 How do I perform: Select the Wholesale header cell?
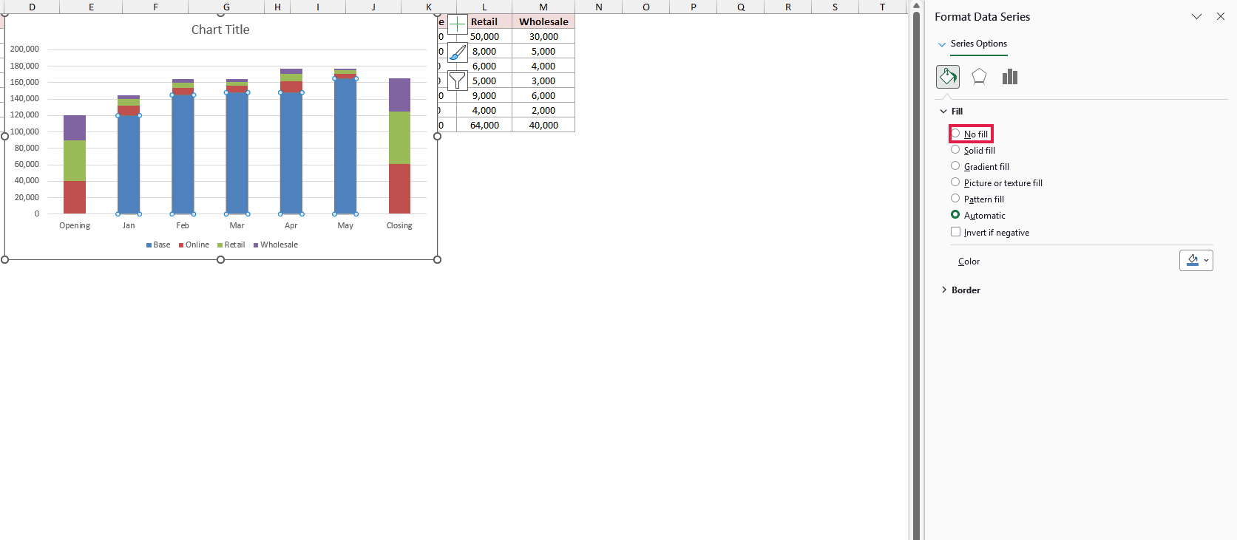(x=543, y=21)
